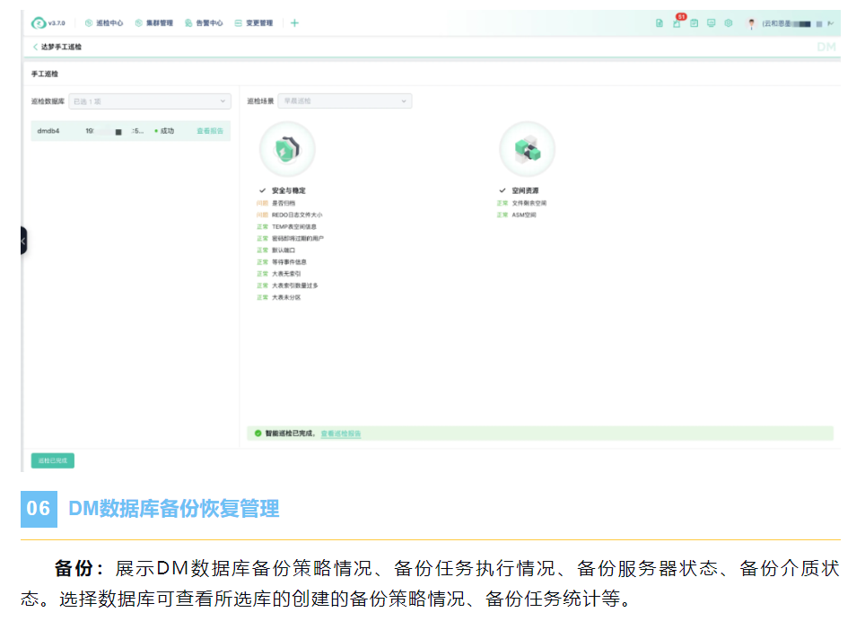Go back via 达梦手工巡检 arrow
The image size is (865, 630).
coord(35,46)
